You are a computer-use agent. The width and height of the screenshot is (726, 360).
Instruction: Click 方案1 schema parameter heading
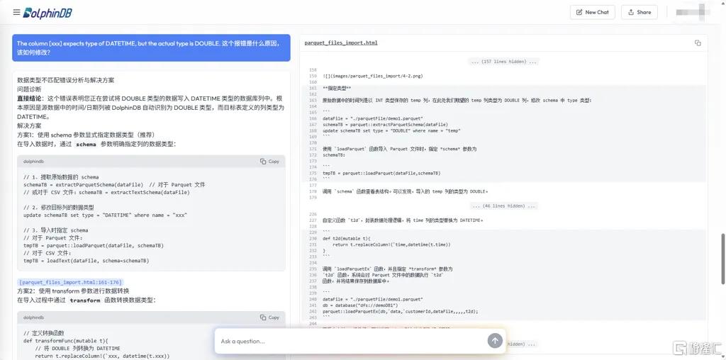pyautogui.click(x=86, y=135)
